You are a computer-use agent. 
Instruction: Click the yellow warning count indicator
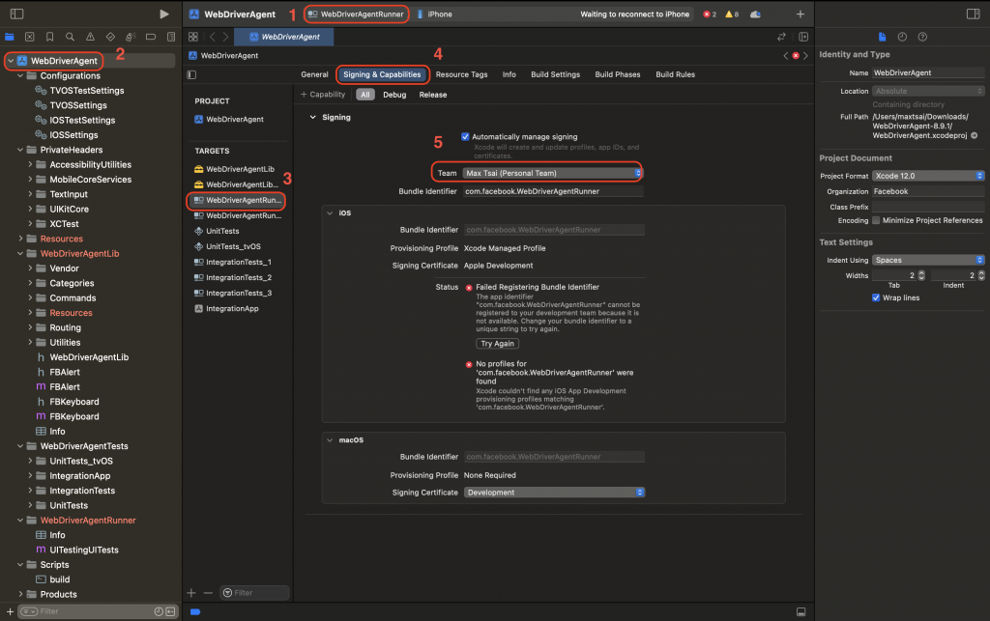[732, 14]
